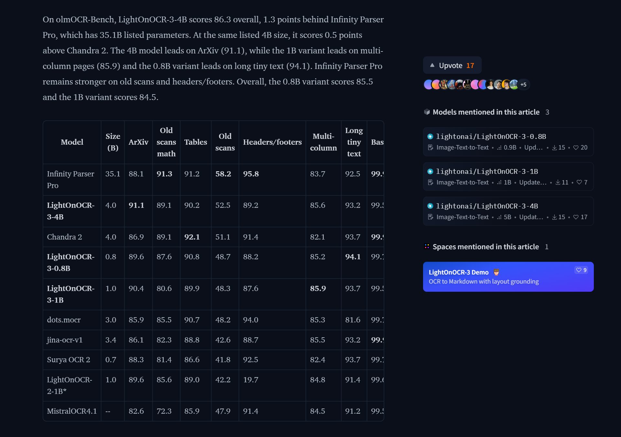This screenshot has width=621, height=437.
Task: Open the lightonai/LightOnOCR-3-1B model card
Action: (508, 177)
